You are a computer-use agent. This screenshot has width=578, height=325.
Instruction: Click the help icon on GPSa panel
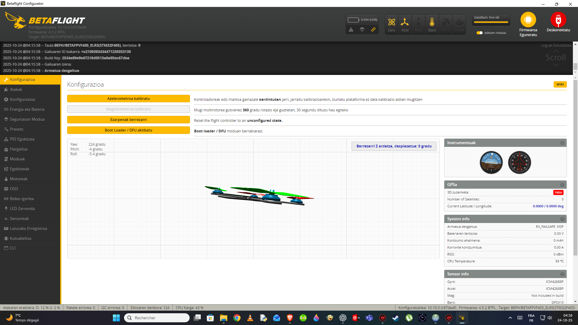click(x=562, y=185)
